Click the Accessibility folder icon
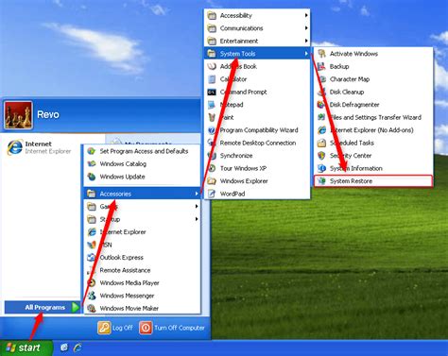448x356 pixels. point(212,15)
